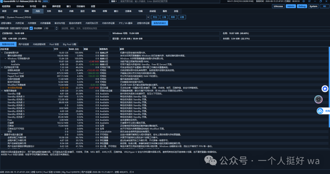Screen dimensions: 330x174
Task: Click the 设置 button beside 刷新
Action: pos(182,17)
